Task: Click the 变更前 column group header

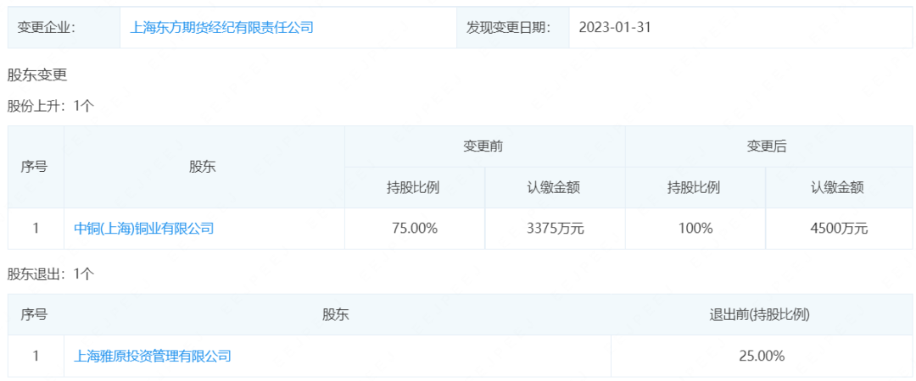Action: tap(483, 146)
